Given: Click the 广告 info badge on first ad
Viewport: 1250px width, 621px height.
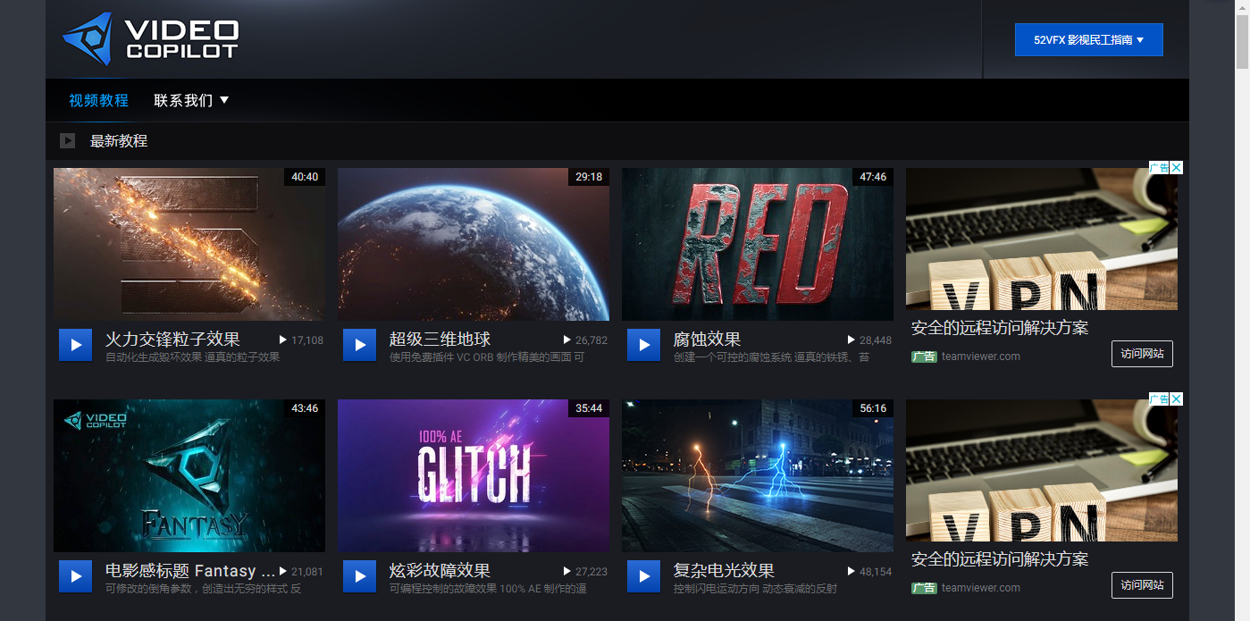Looking at the screenshot, I should coord(1159,167).
